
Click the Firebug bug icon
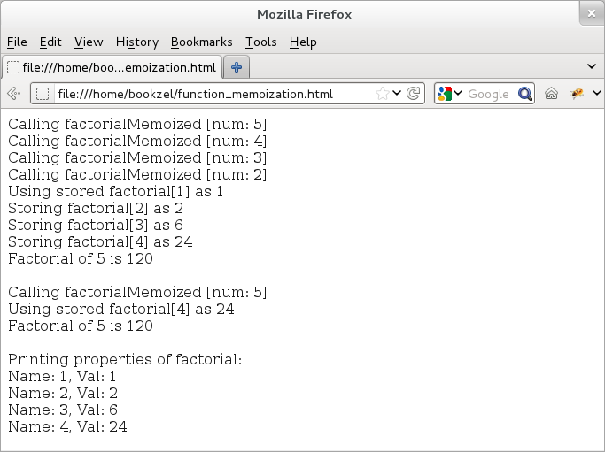[x=577, y=93]
